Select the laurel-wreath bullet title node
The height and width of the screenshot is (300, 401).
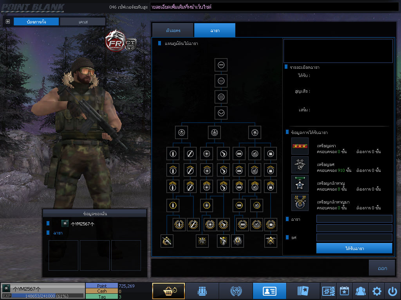click(179, 225)
